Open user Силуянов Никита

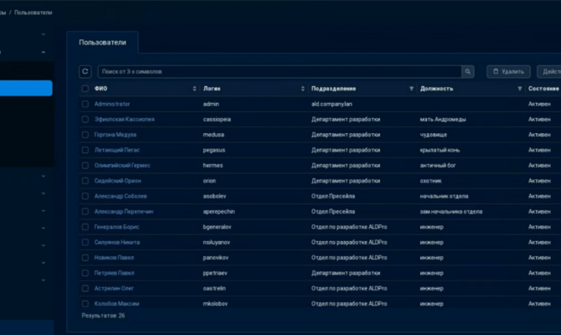[117, 242]
